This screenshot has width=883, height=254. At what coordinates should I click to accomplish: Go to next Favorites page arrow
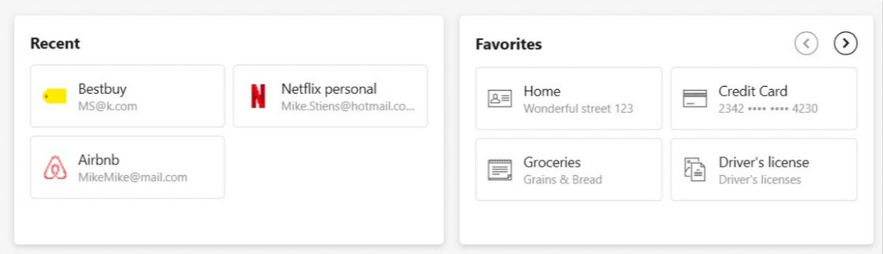tap(845, 43)
